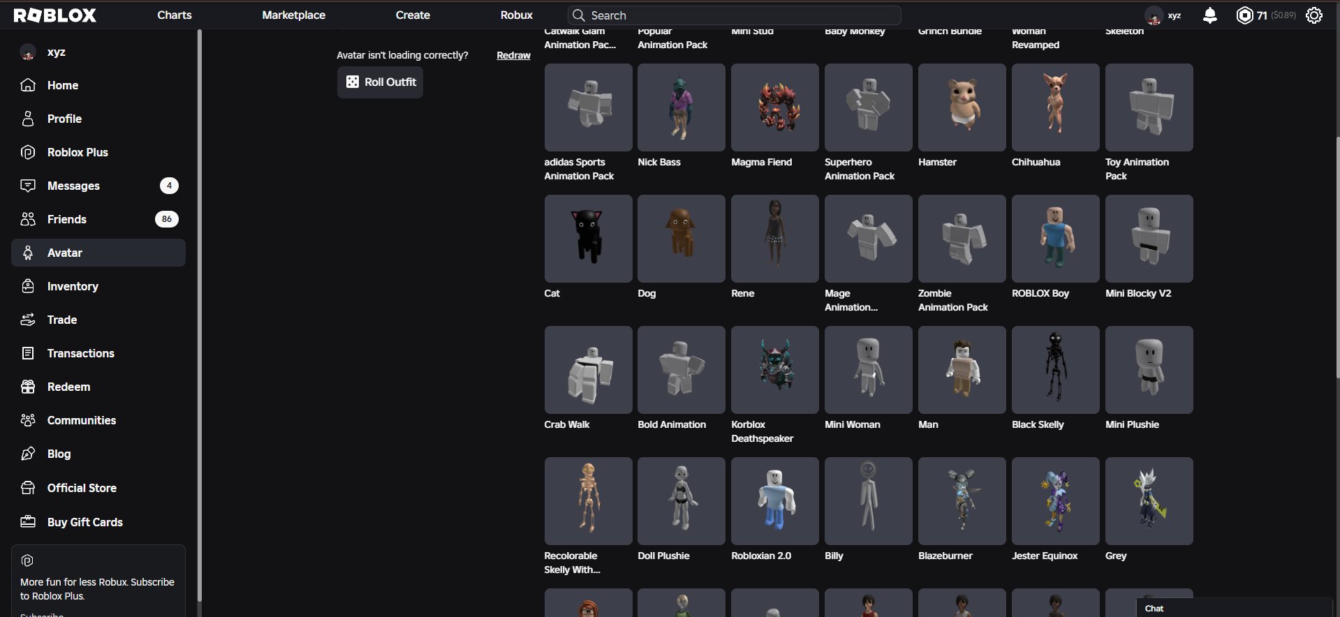Click the Transactions link in sidebar
Image resolution: width=1340 pixels, height=617 pixels.
[98, 353]
